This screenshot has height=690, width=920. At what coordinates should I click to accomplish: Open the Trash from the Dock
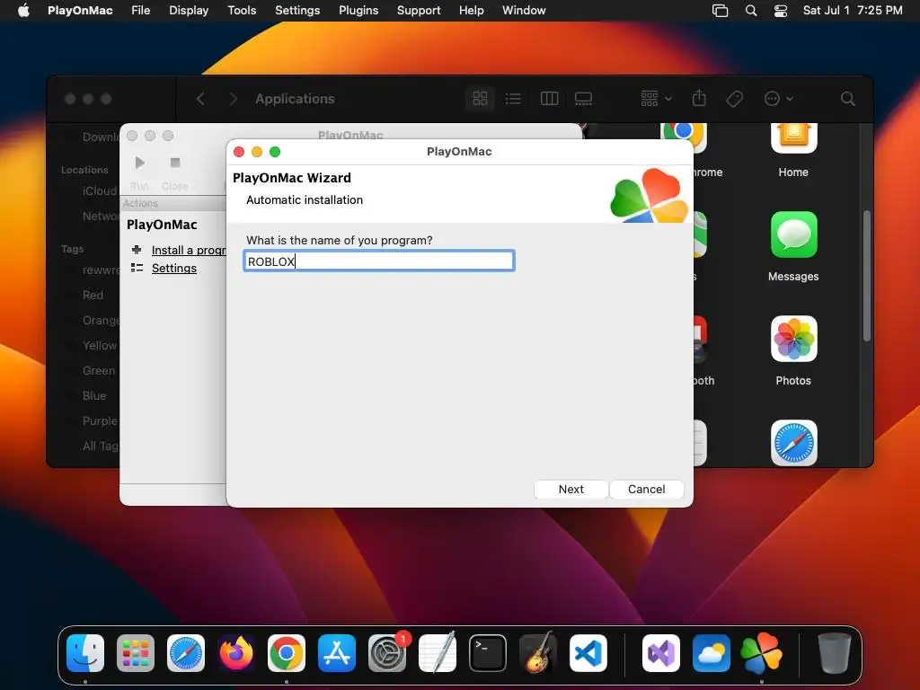[835, 653]
